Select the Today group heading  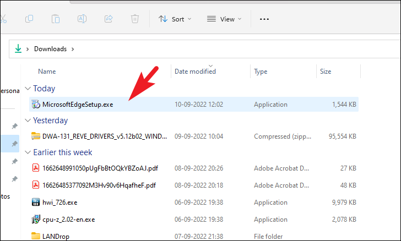click(x=44, y=89)
